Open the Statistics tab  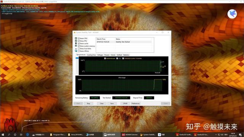coord(126,55)
